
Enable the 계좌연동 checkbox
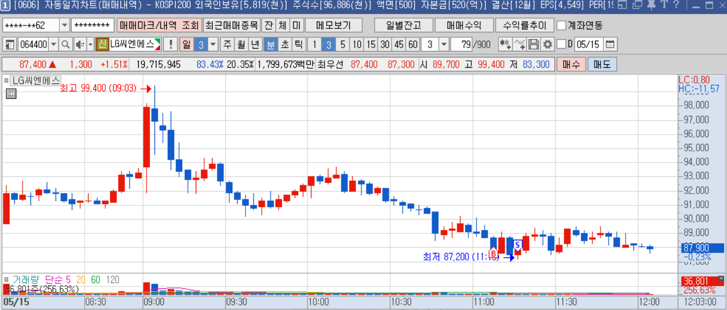561,26
